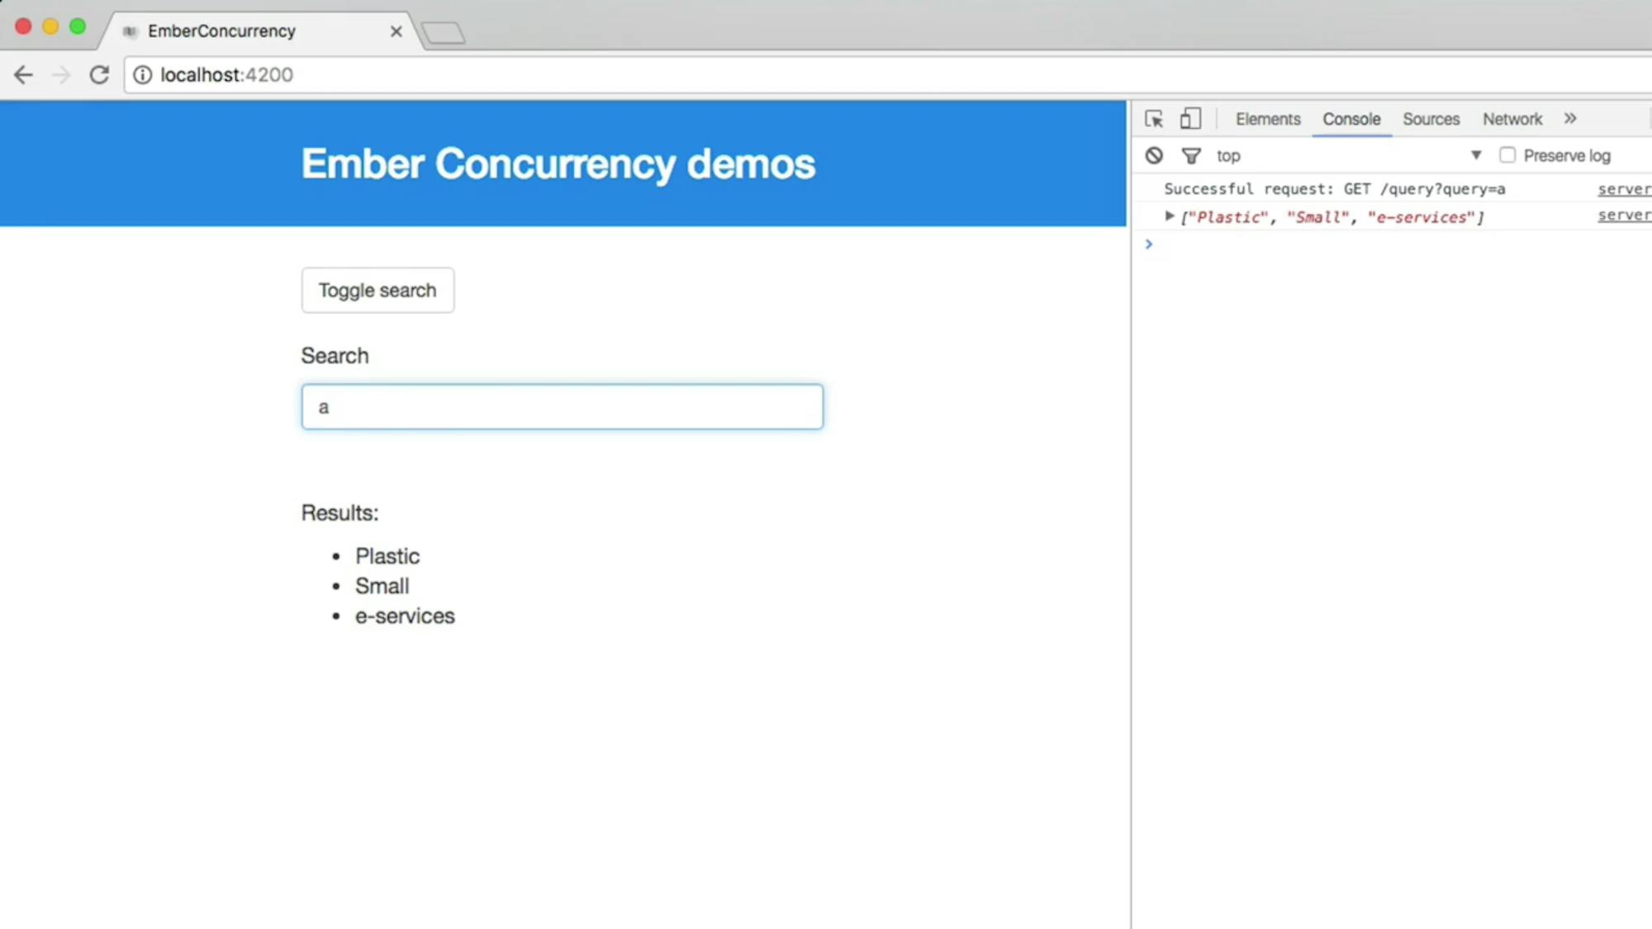The image size is (1652, 929).
Task: Click inside the search input containing 'a'
Action: point(562,406)
